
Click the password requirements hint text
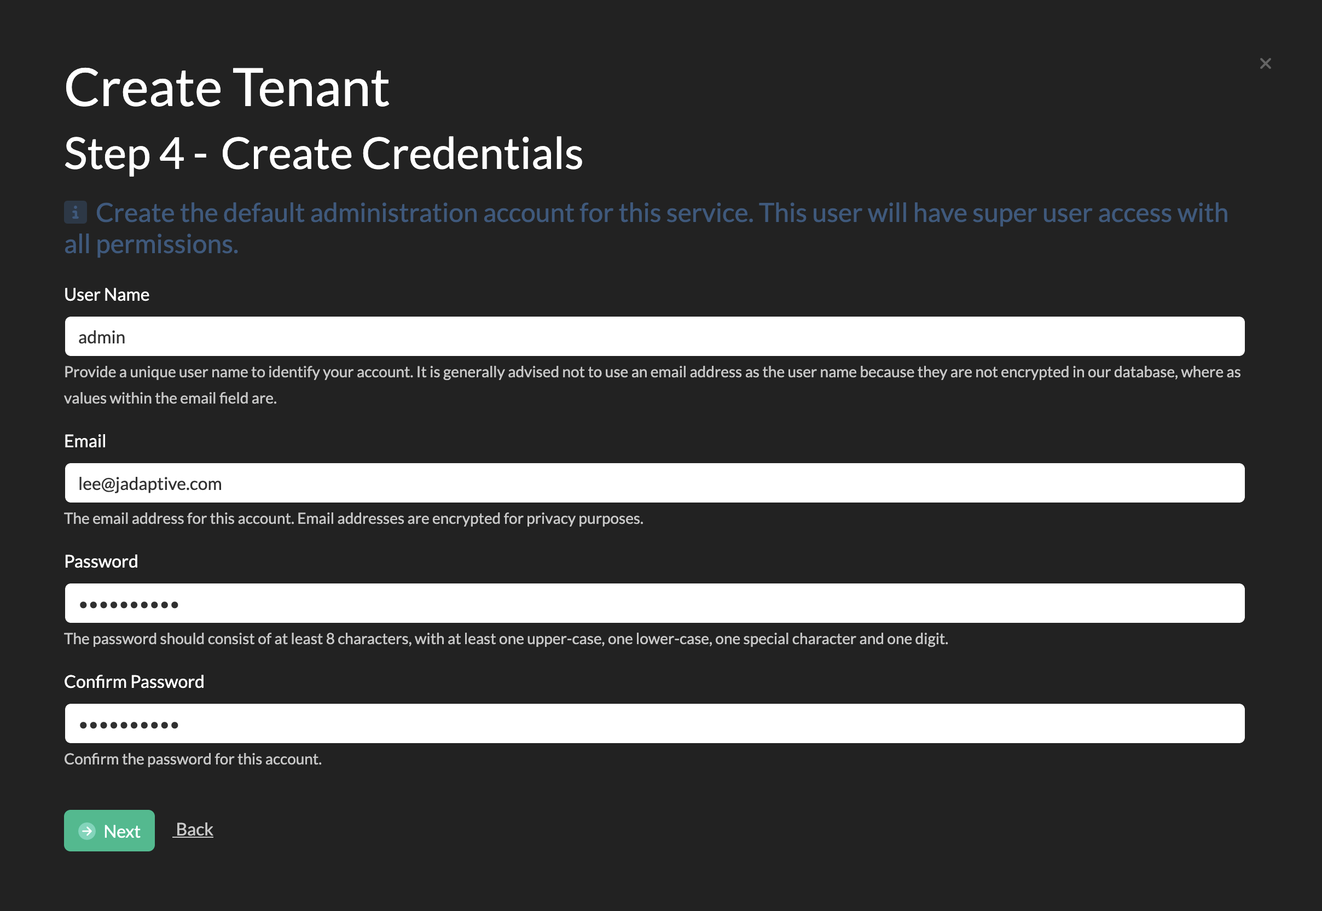pos(506,639)
